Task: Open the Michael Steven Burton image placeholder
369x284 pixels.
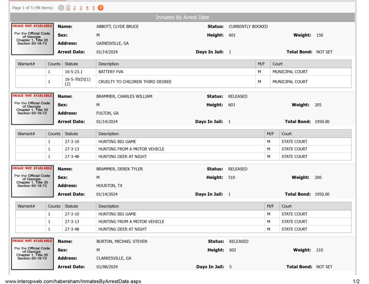Action: pos(32,254)
